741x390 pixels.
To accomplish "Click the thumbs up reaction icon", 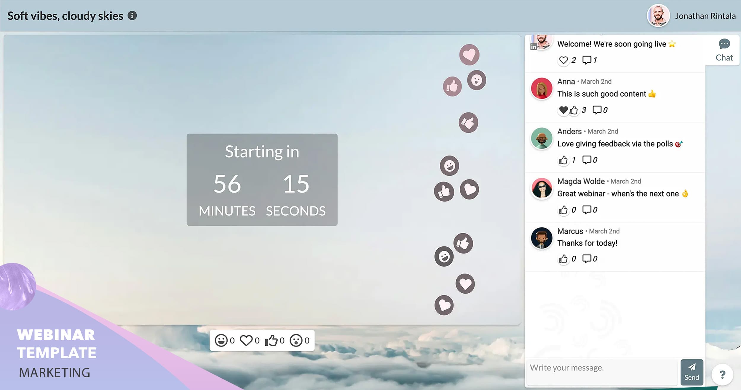I will [272, 340].
